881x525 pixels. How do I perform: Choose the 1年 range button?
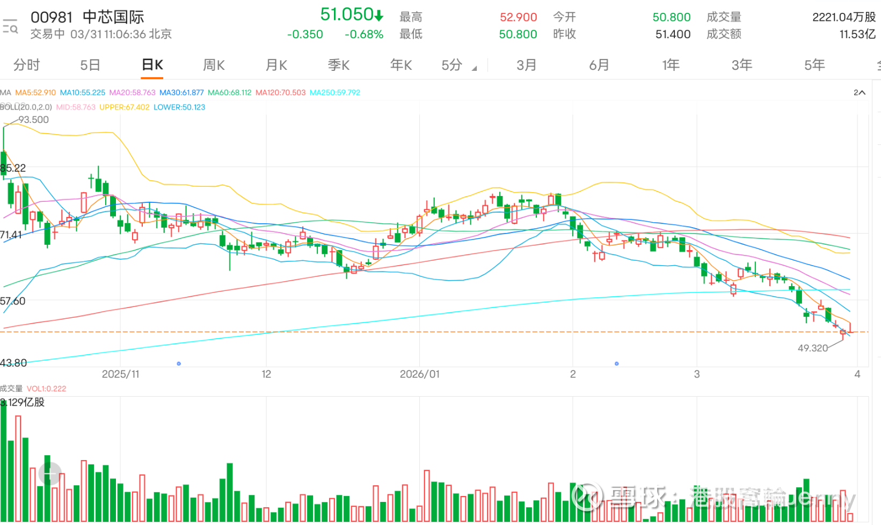(x=671, y=65)
